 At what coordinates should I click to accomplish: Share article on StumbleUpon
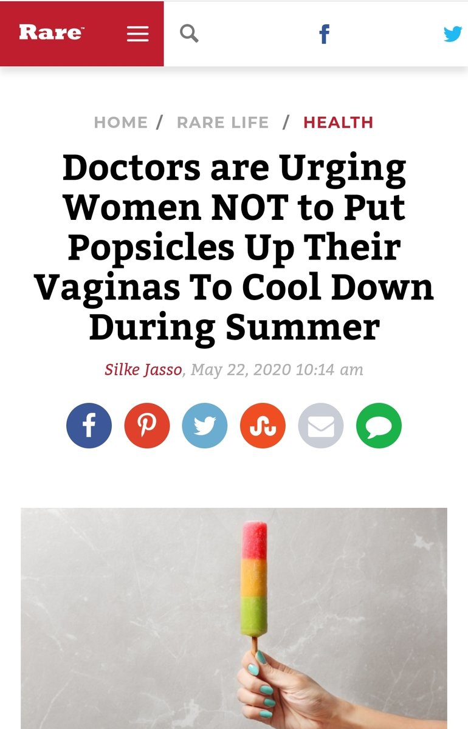(x=263, y=426)
